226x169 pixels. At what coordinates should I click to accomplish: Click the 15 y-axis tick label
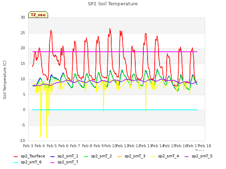point(23,63)
